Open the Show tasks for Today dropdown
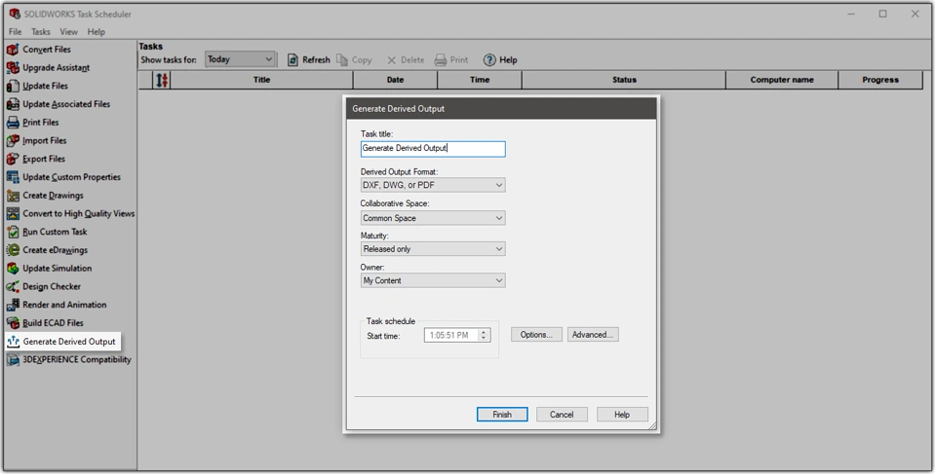This screenshot has height=475, width=936. point(240,59)
